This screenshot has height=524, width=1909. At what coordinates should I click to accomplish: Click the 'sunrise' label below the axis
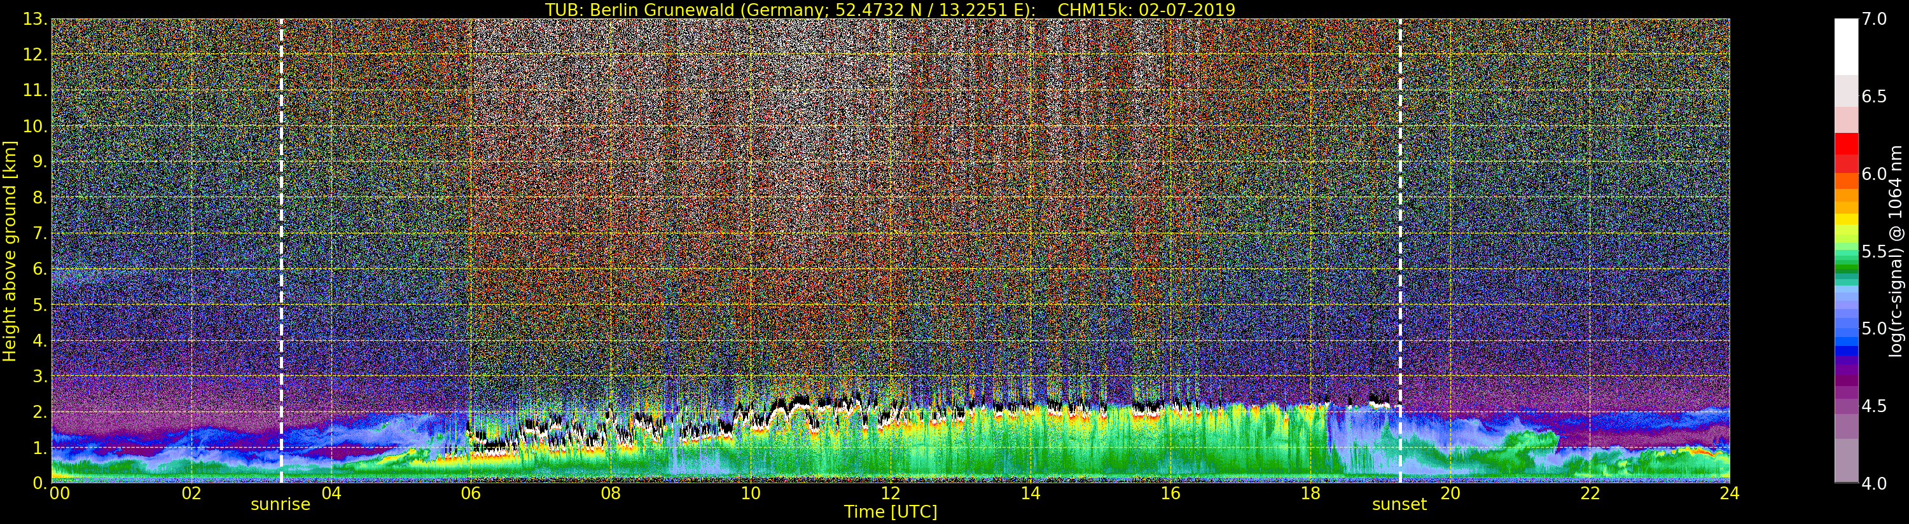(280, 505)
